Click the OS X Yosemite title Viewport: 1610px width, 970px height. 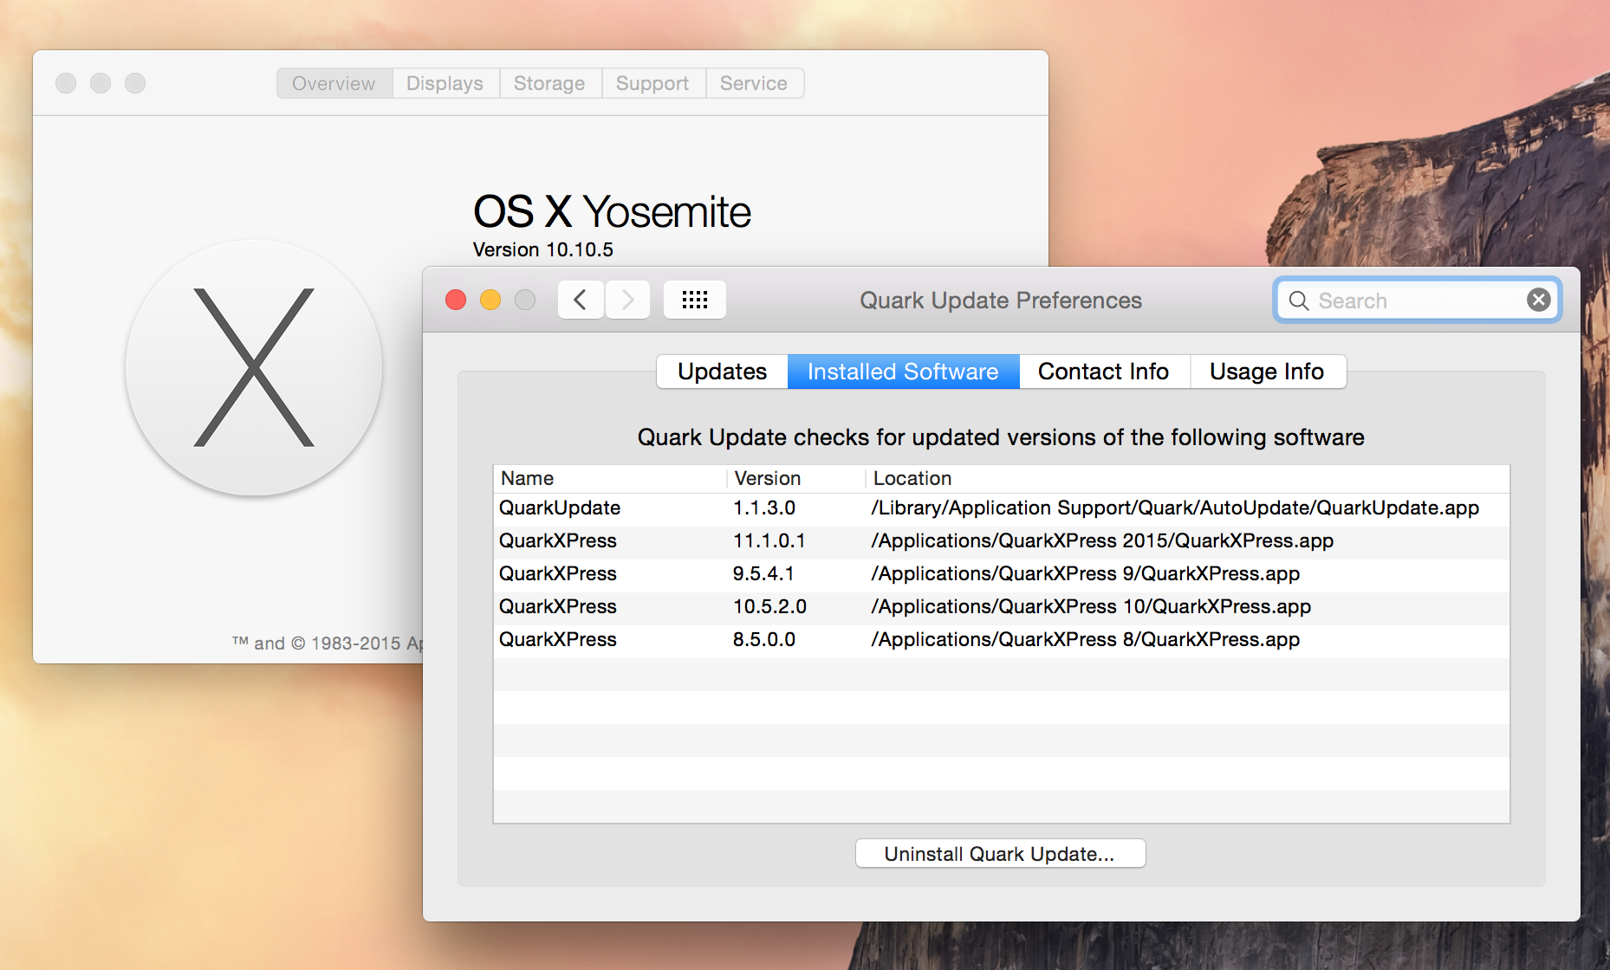coord(612,211)
